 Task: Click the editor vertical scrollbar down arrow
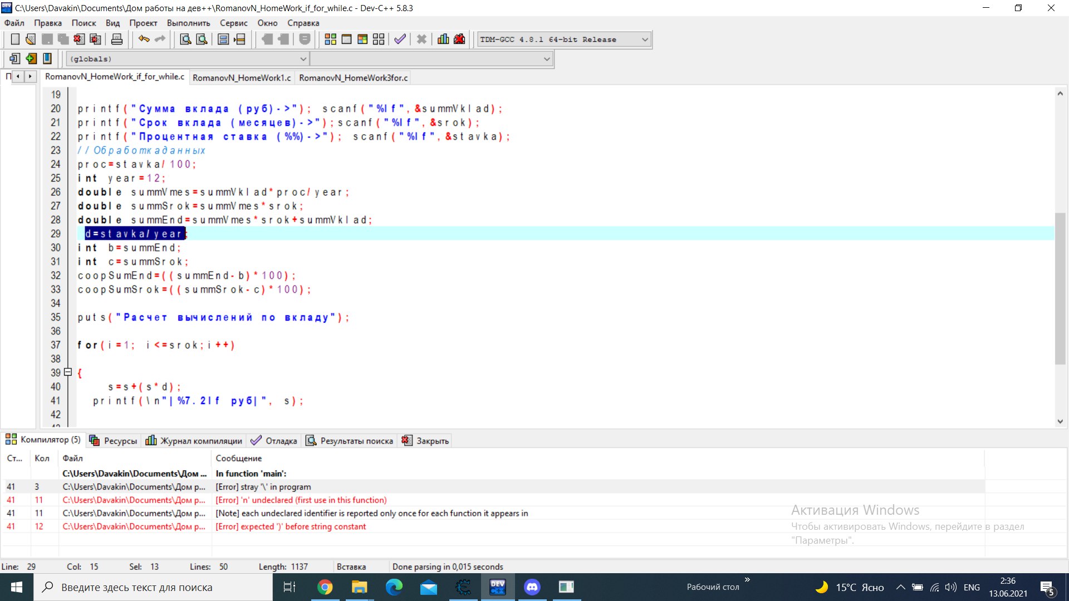(x=1060, y=421)
